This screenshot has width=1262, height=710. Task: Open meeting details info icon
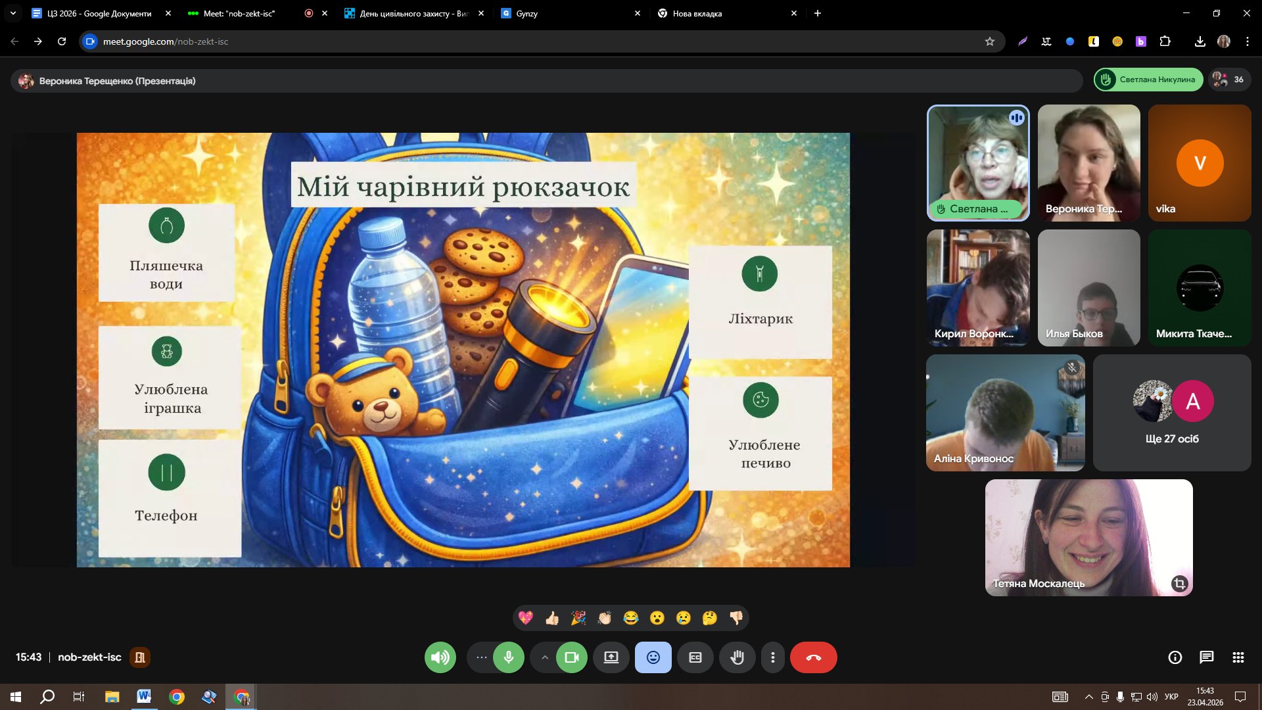click(x=1175, y=657)
